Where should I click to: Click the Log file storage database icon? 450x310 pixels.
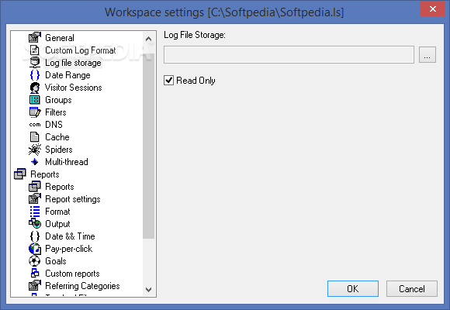[x=35, y=62]
